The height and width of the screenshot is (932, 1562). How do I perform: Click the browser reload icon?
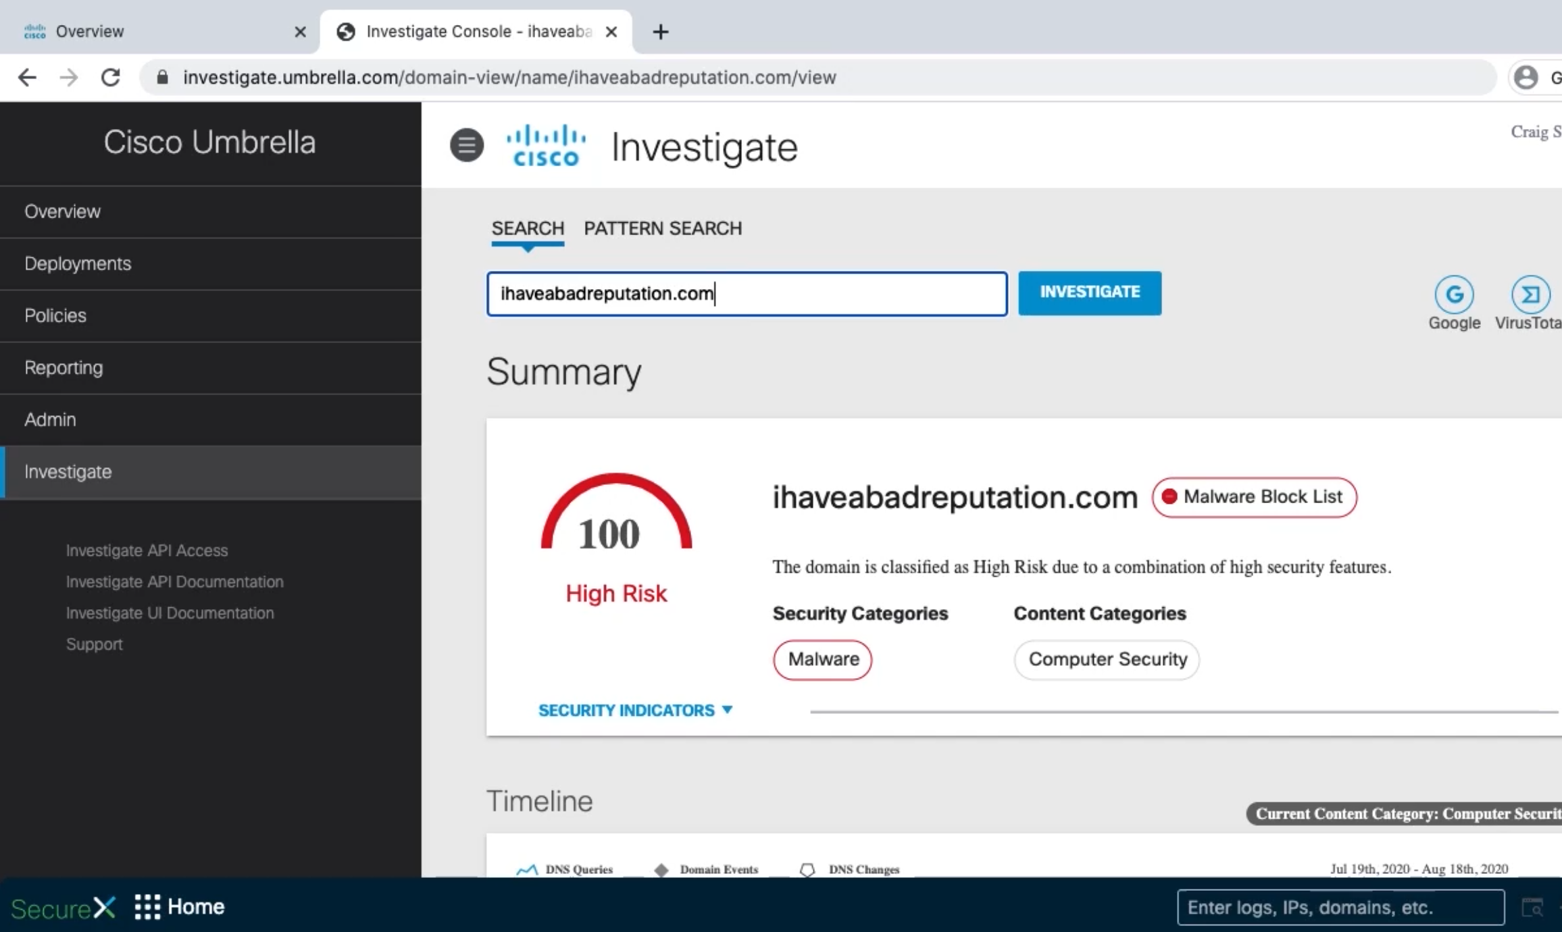(x=111, y=78)
